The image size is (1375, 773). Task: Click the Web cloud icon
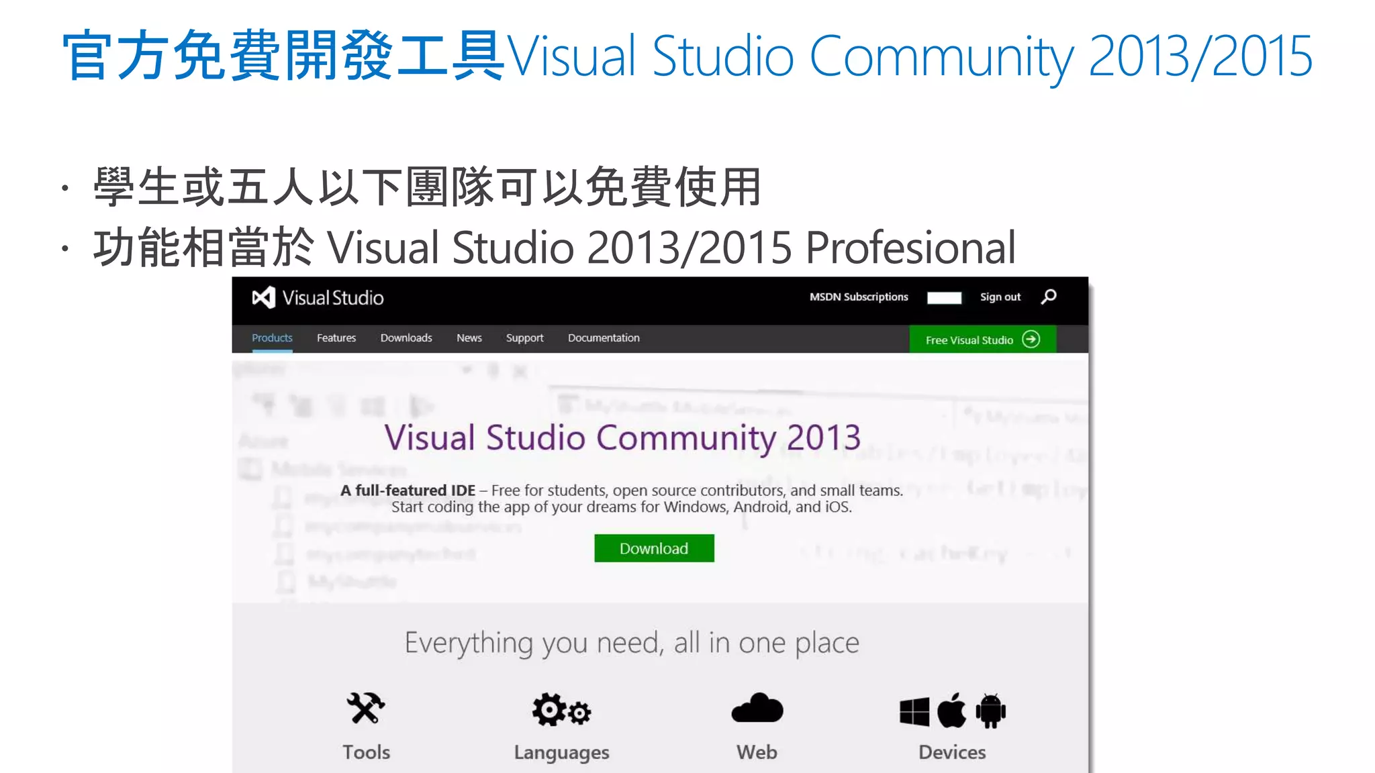pos(757,709)
